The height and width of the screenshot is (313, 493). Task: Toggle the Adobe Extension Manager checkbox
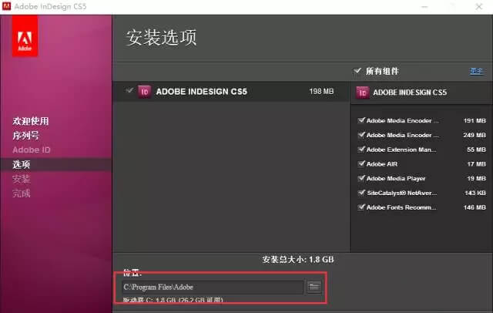(361, 149)
